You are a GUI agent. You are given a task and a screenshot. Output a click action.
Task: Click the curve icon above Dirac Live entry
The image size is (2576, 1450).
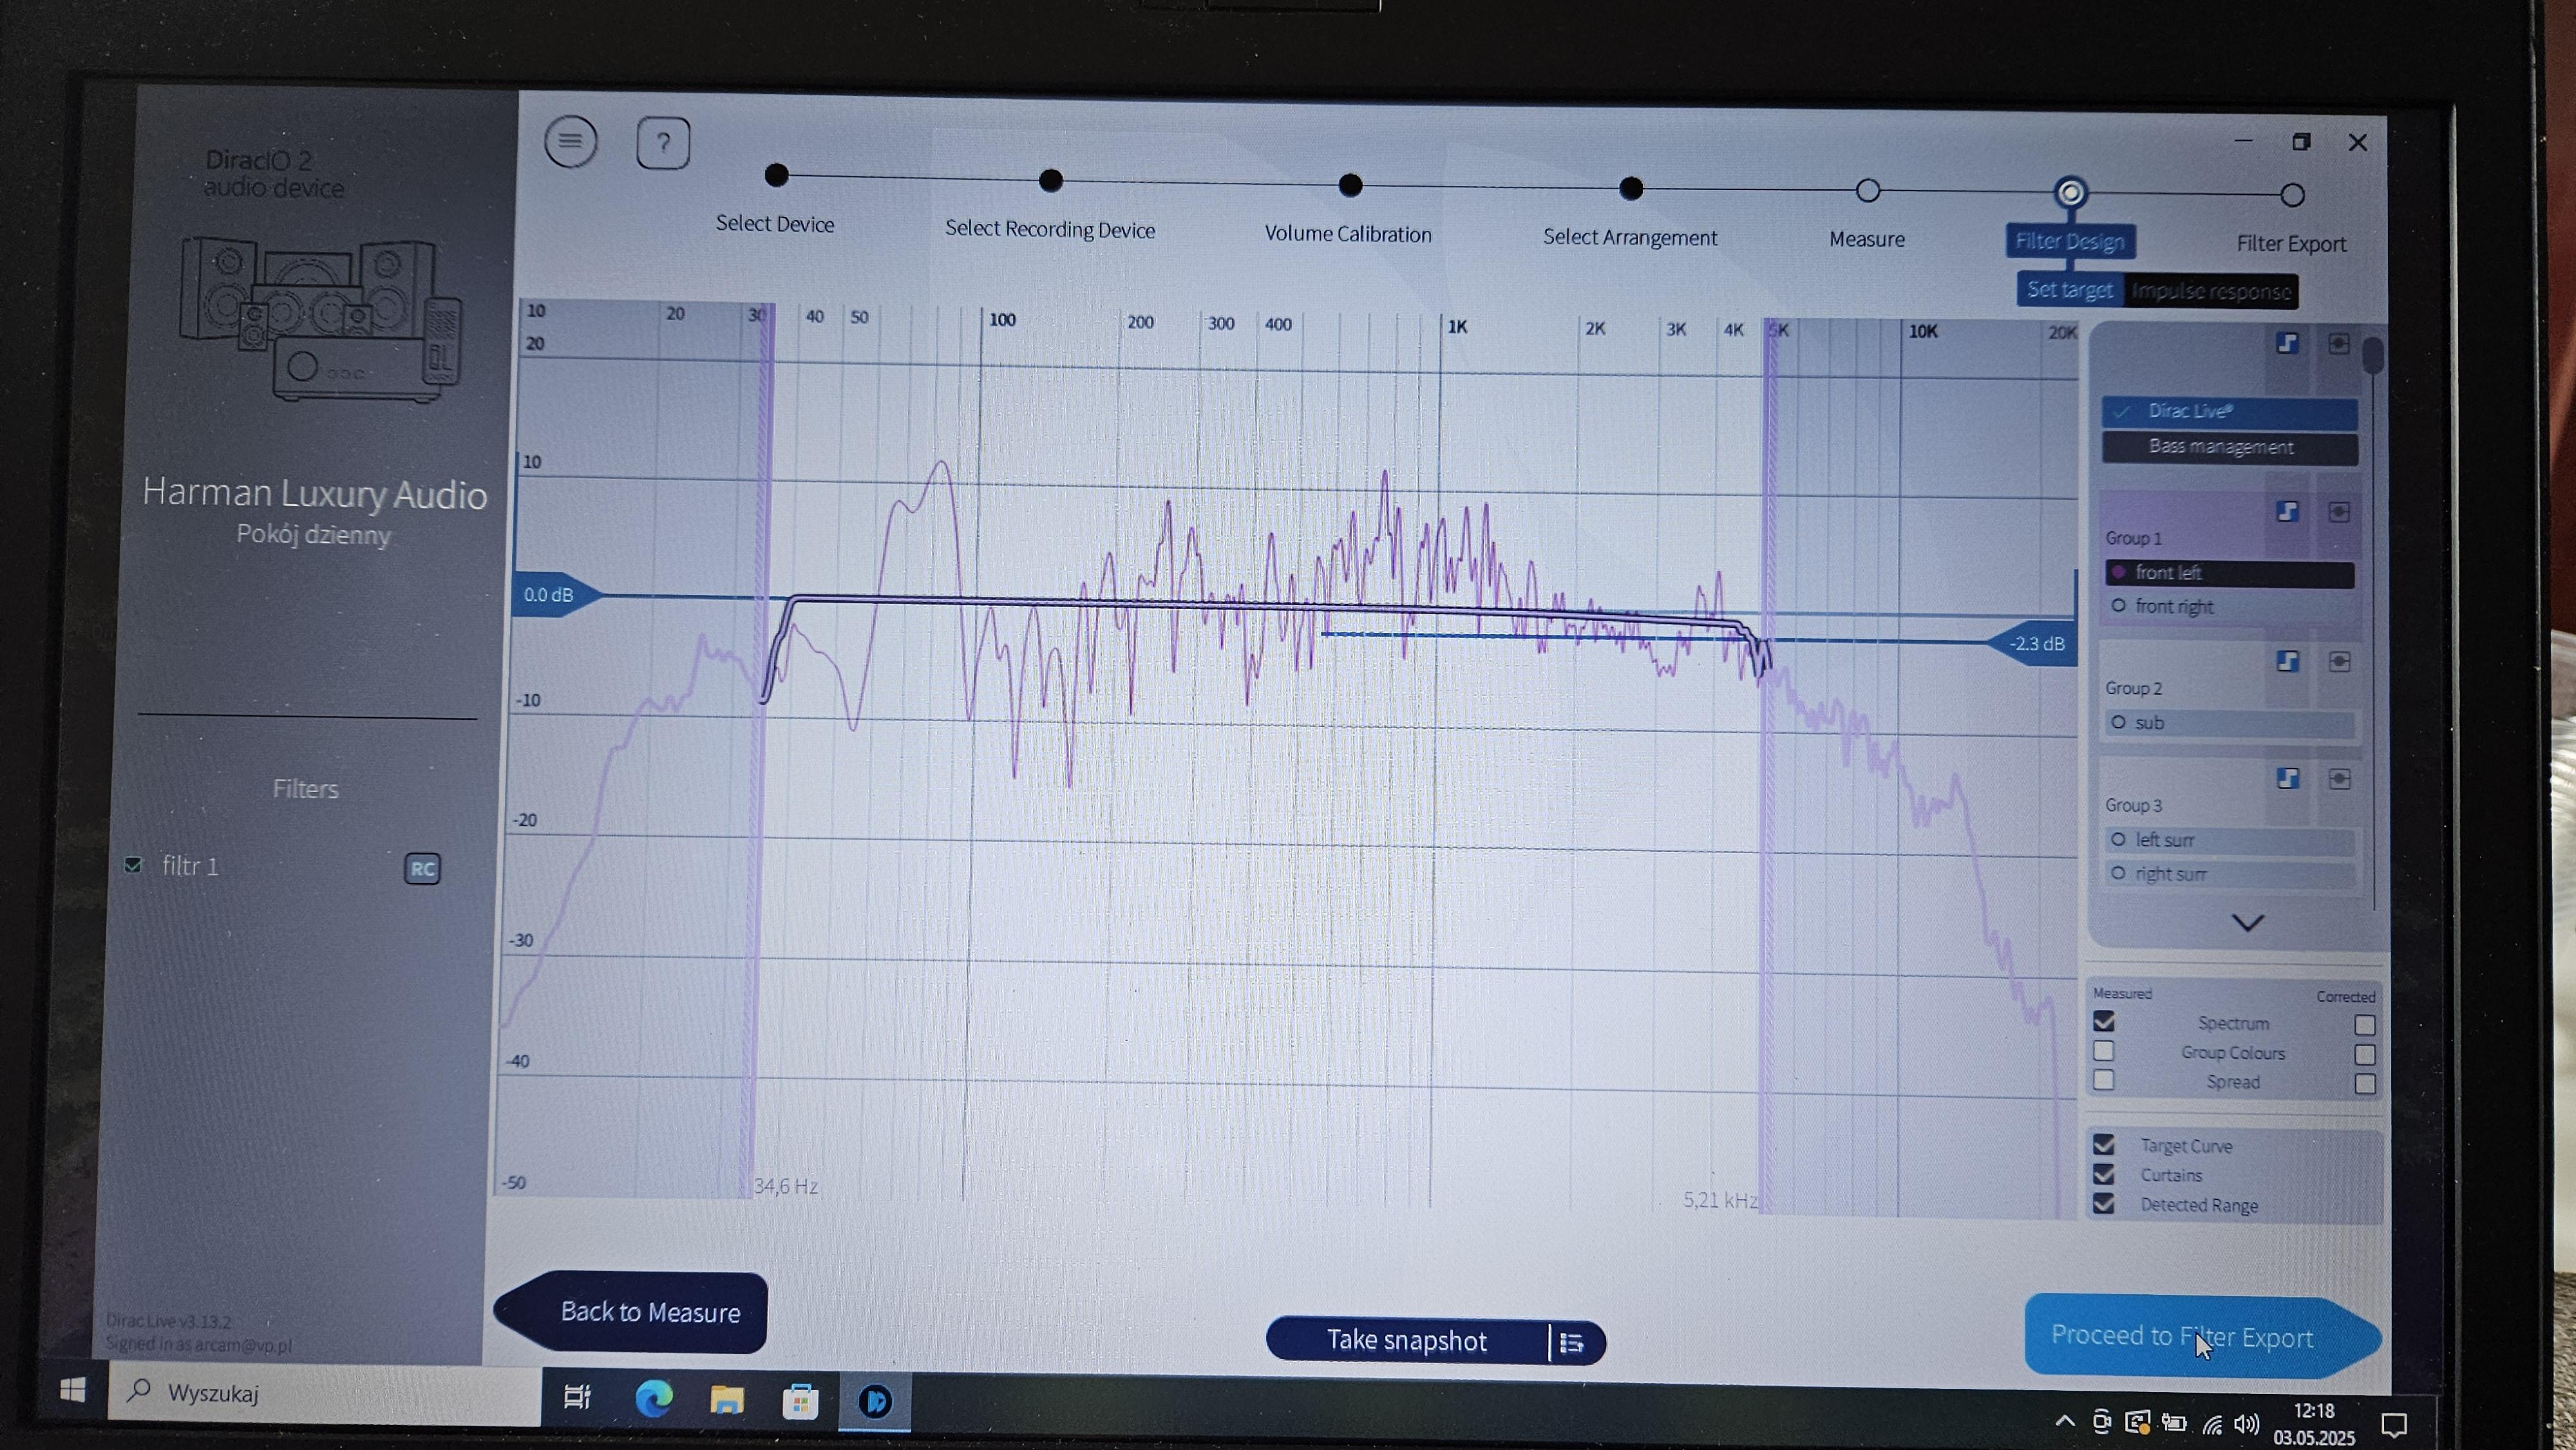(x=2287, y=343)
